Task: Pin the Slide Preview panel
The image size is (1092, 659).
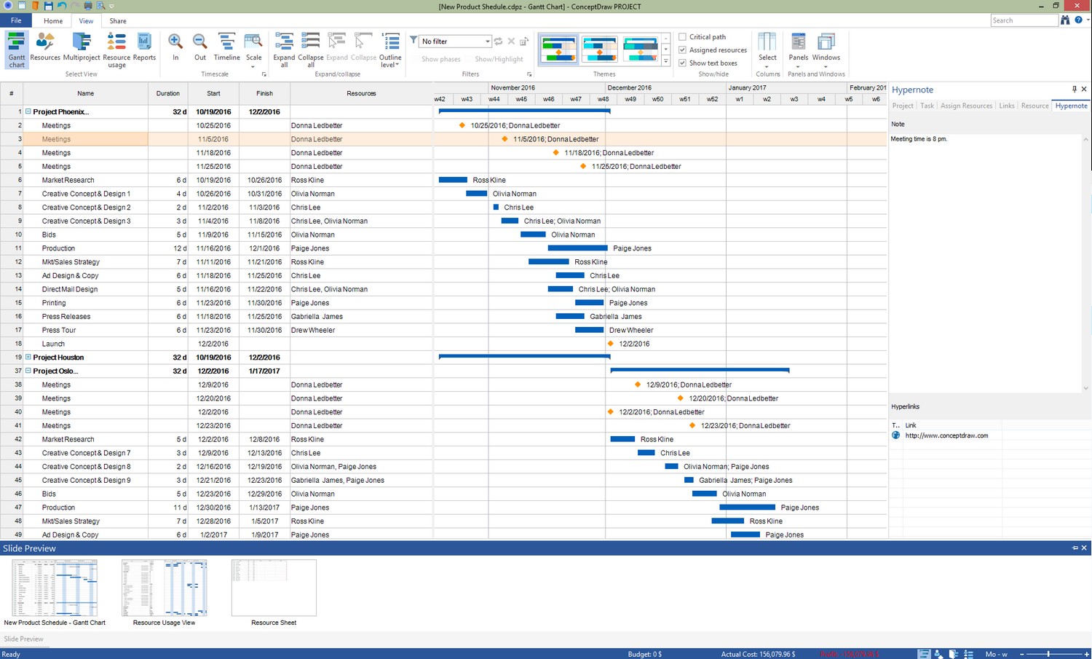Action: coord(1075,548)
